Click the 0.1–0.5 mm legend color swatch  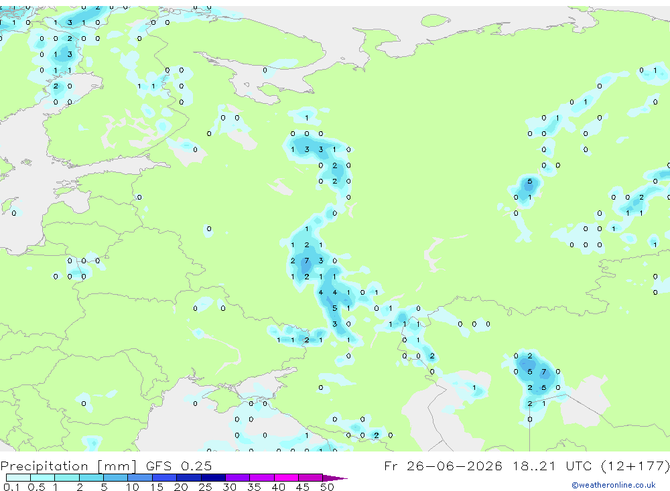[x=18, y=478]
